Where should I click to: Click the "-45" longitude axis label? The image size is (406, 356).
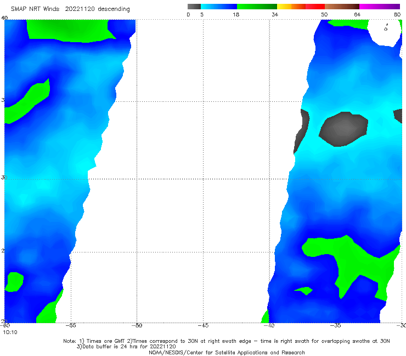tap(203, 325)
